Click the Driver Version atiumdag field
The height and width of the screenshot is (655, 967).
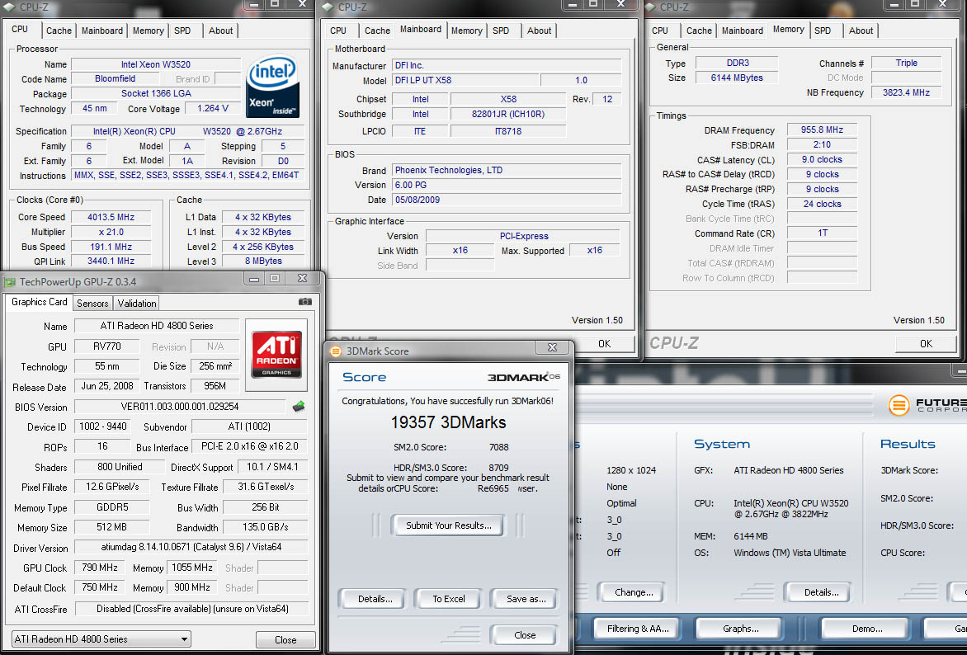point(191,547)
